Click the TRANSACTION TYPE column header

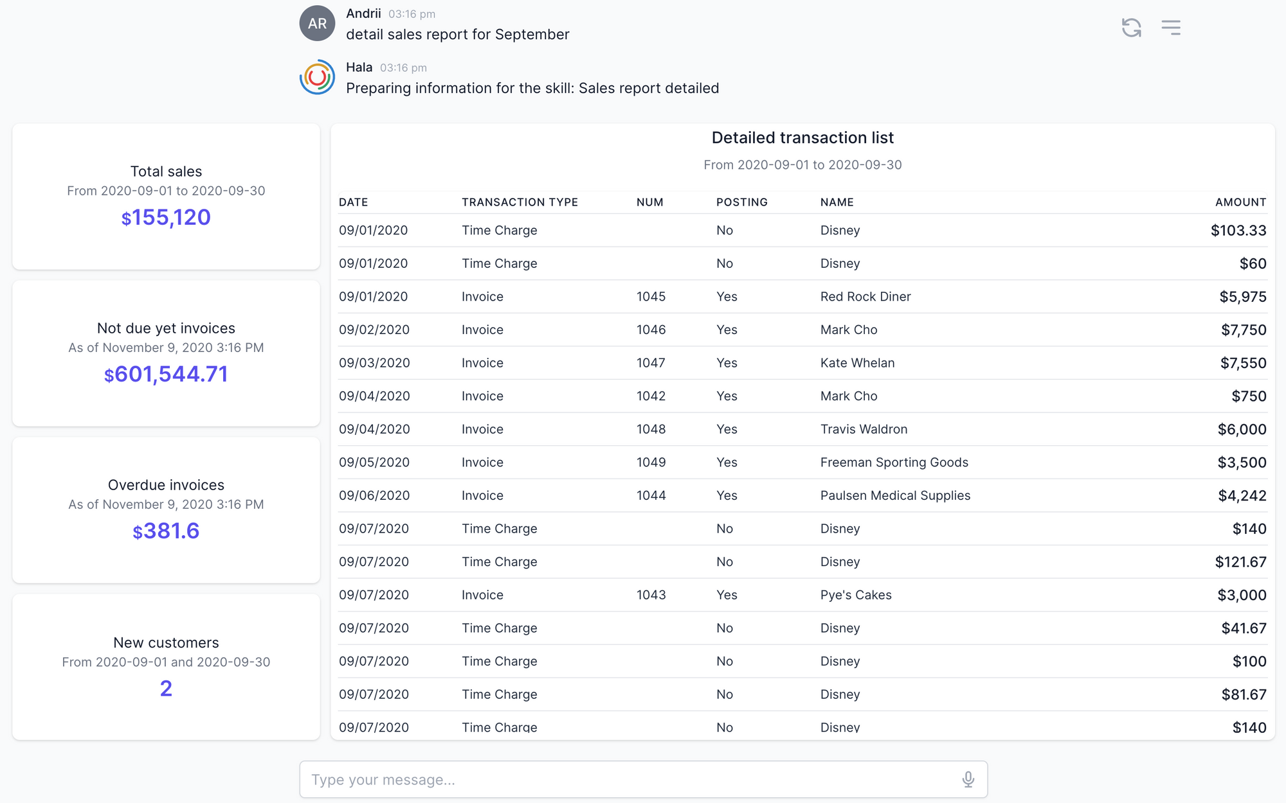520,202
